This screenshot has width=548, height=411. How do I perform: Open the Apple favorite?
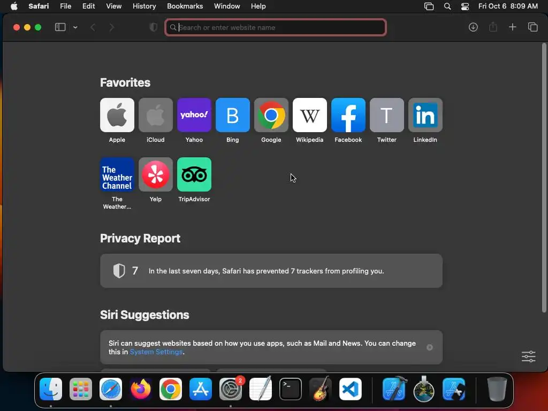[117, 115]
